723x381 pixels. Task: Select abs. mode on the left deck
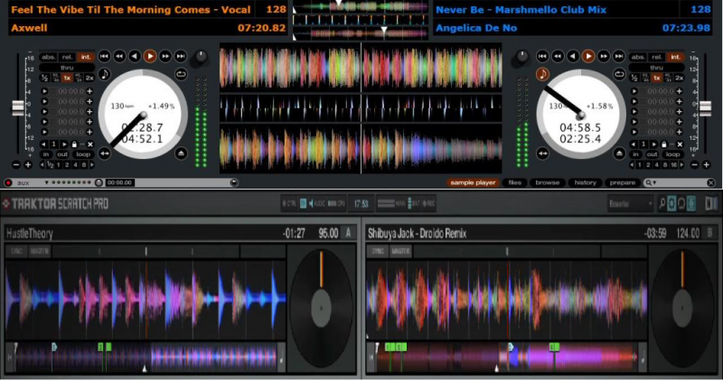coord(48,57)
